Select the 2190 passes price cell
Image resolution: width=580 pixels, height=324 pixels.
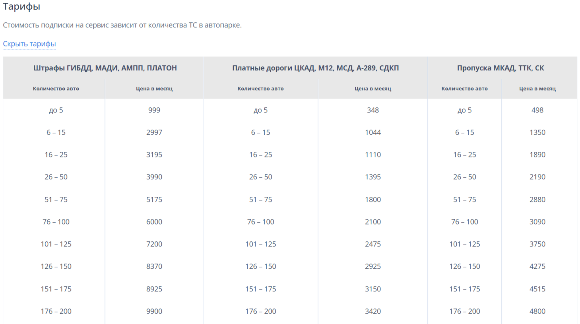click(537, 177)
